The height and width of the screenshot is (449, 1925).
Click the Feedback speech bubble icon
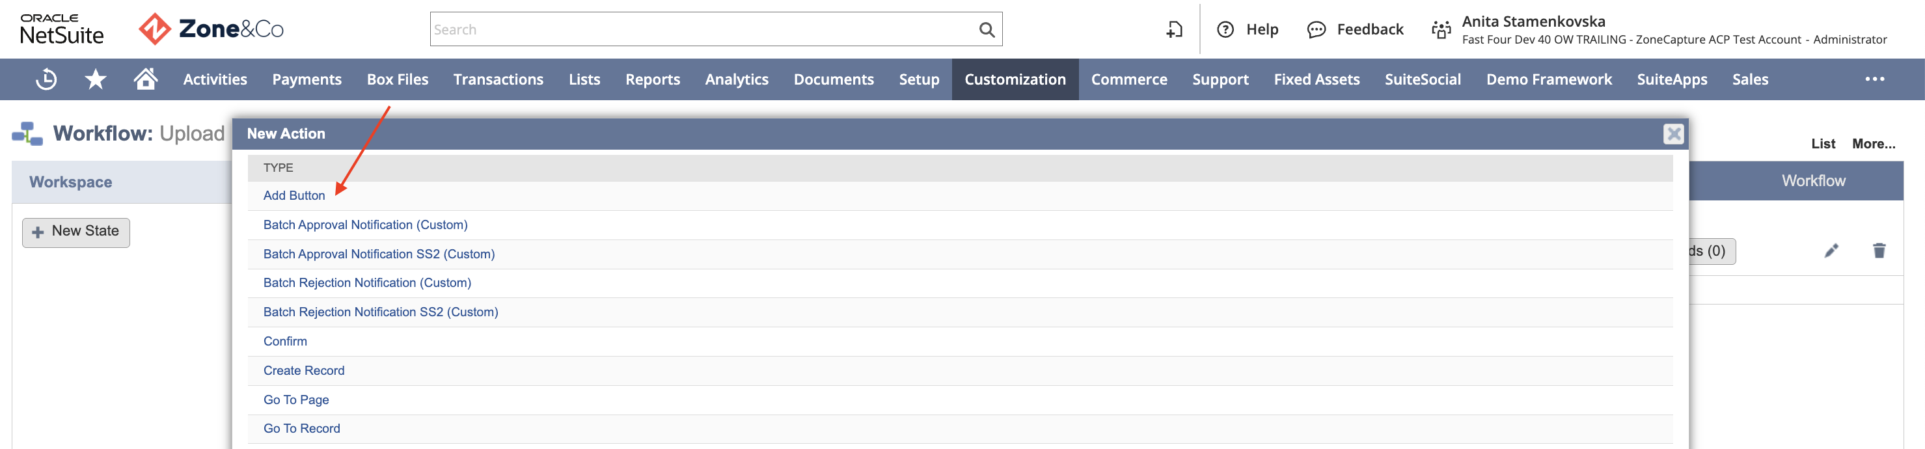click(x=1316, y=30)
